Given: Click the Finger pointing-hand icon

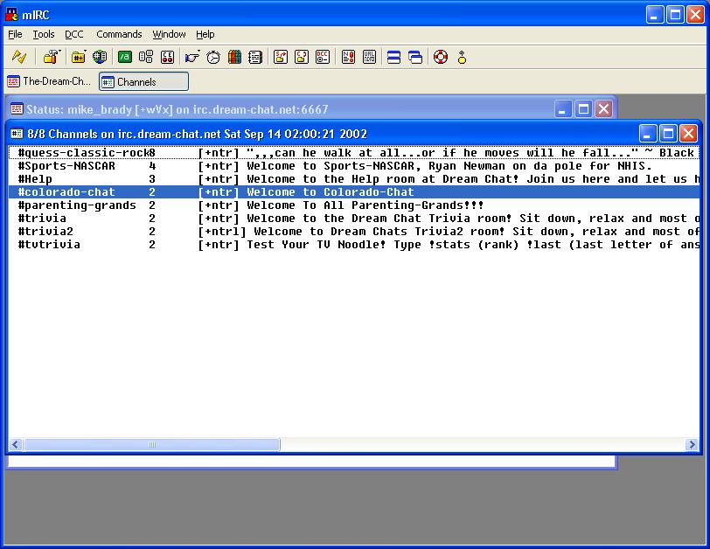Looking at the screenshot, I should (191, 57).
